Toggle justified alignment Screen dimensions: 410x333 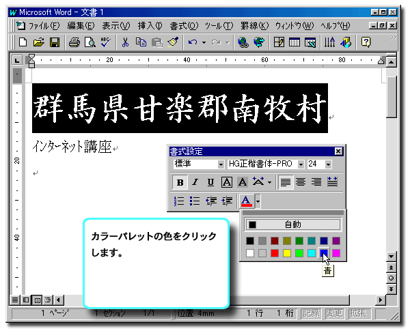click(286, 182)
